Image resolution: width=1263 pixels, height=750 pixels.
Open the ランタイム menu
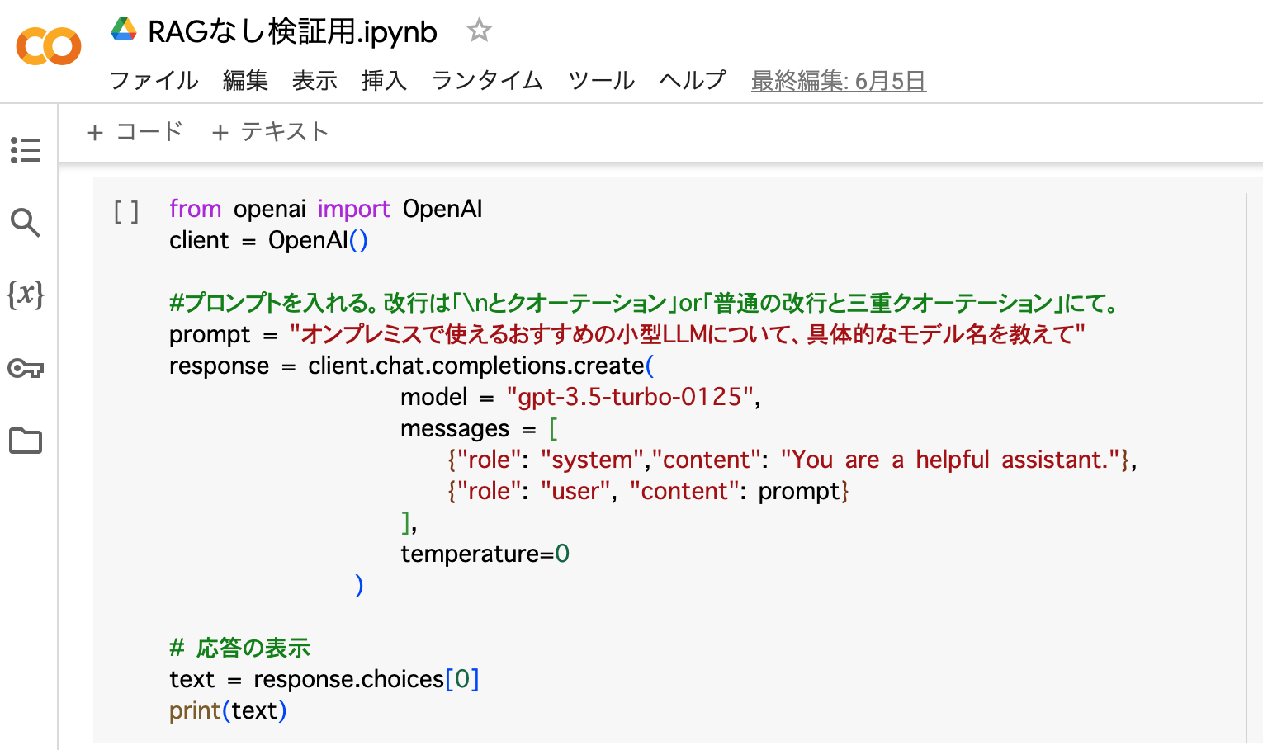[487, 81]
